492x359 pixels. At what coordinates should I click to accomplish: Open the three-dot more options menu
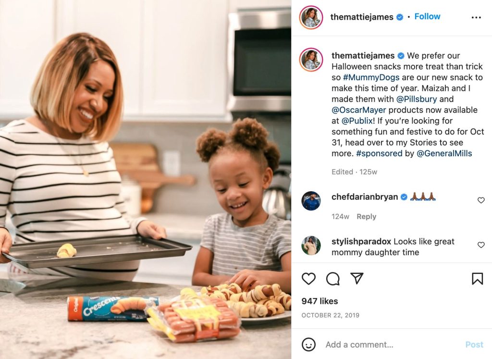(x=476, y=17)
